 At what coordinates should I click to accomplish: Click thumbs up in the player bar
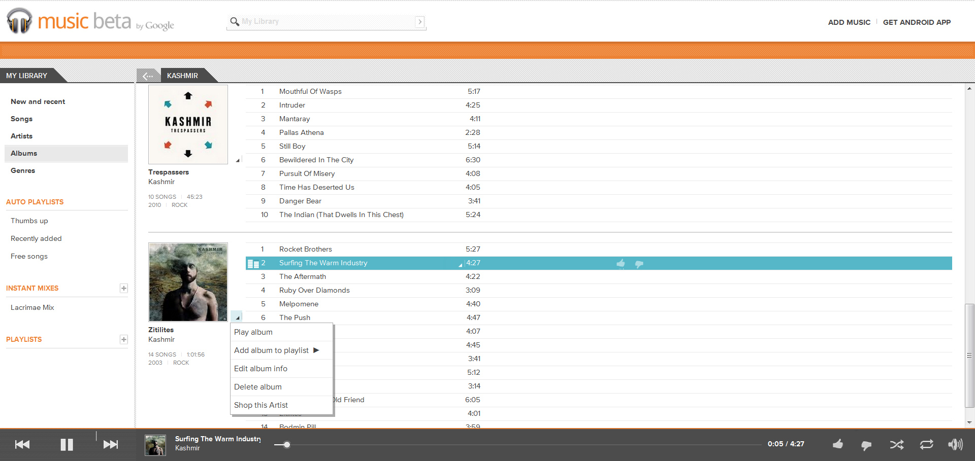coord(838,444)
